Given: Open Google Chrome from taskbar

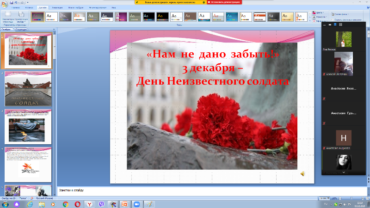Looking at the screenshot, I should (x=66, y=204).
